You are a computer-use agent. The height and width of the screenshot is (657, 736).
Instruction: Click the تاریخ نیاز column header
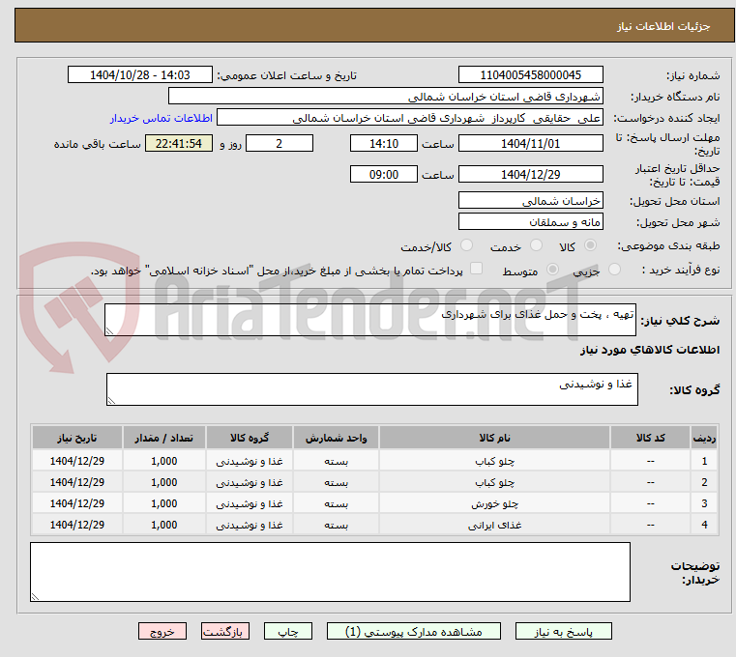coord(77,438)
